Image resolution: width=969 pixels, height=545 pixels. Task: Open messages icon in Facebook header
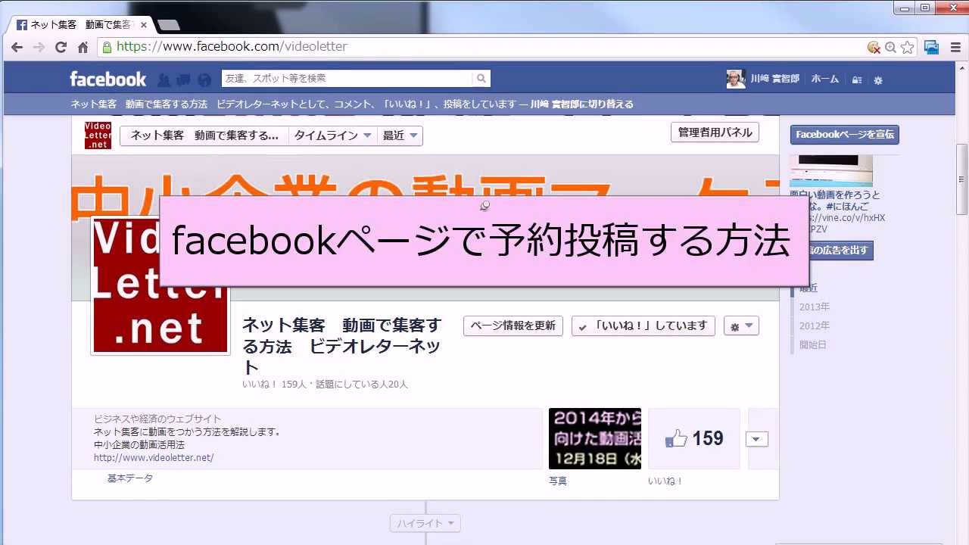[183, 79]
